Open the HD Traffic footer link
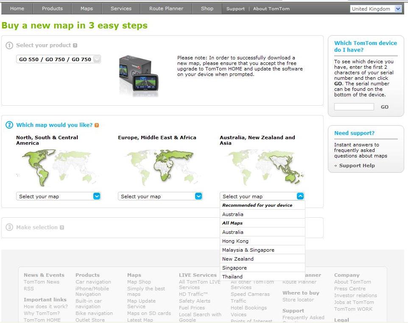This screenshot has height=323, width=408. pos(193,294)
